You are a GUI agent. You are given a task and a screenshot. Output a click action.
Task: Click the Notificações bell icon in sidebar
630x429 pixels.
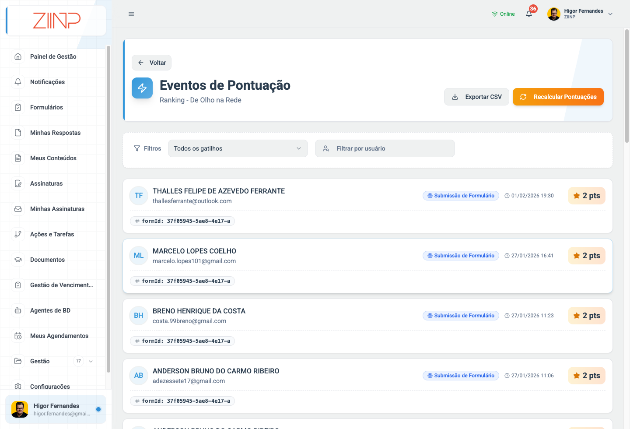[x=18, y=82]
